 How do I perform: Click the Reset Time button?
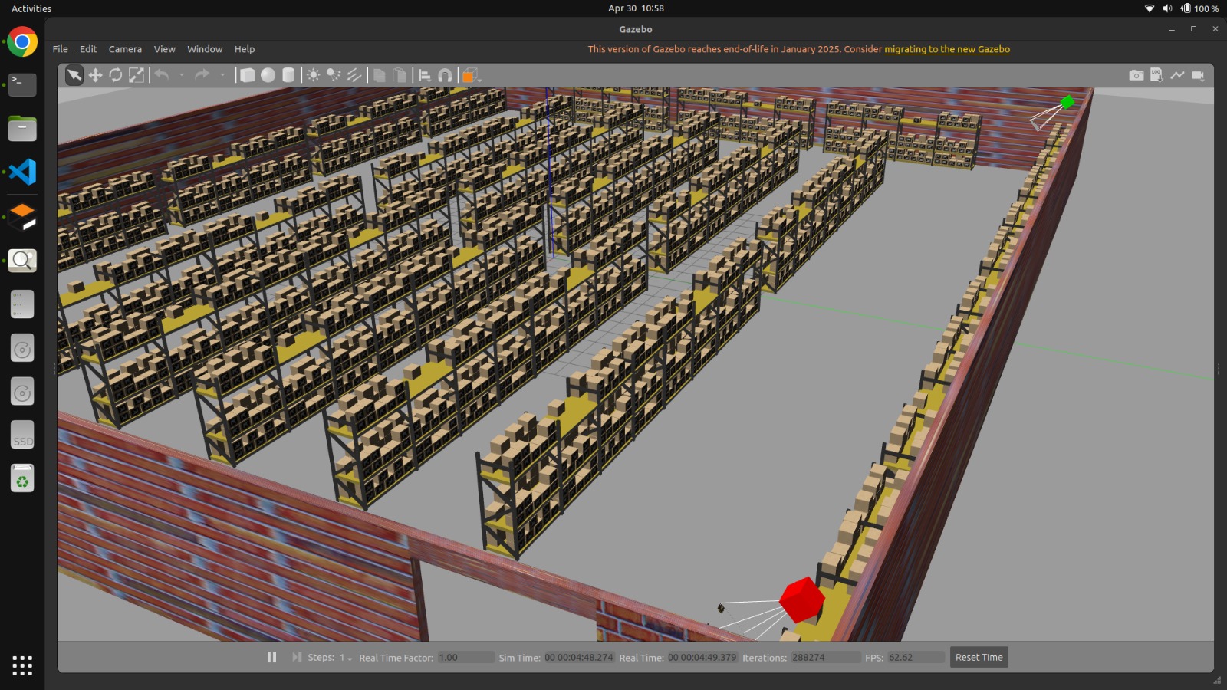[979, 657]
